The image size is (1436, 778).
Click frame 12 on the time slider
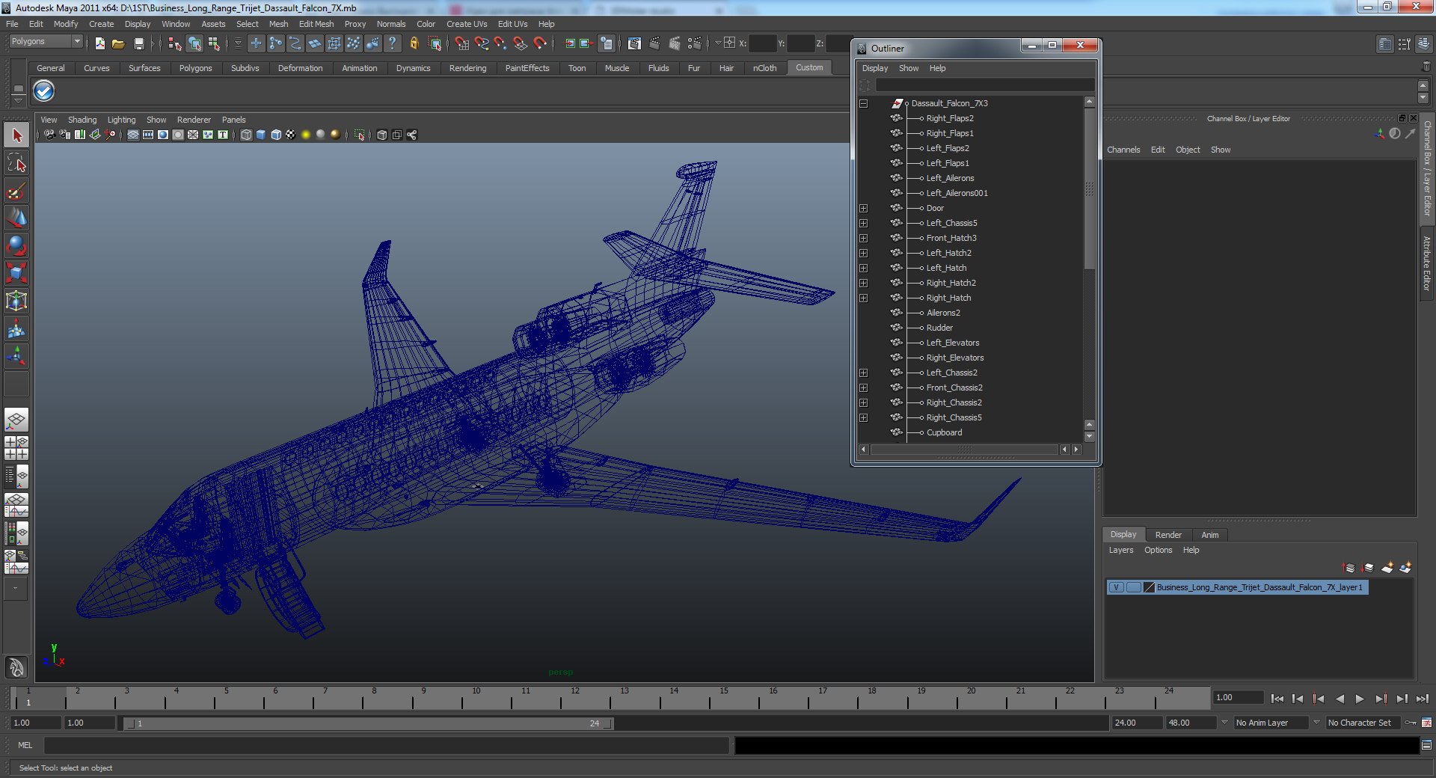tap(575, 697)
